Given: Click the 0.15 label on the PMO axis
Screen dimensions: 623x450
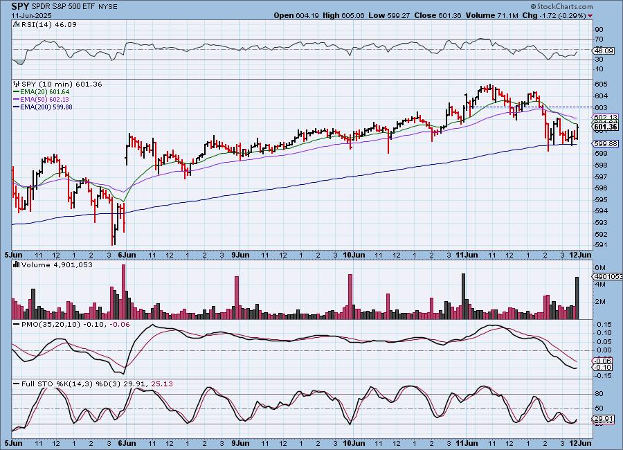Looking at the screenshot, I should [604, 325].
